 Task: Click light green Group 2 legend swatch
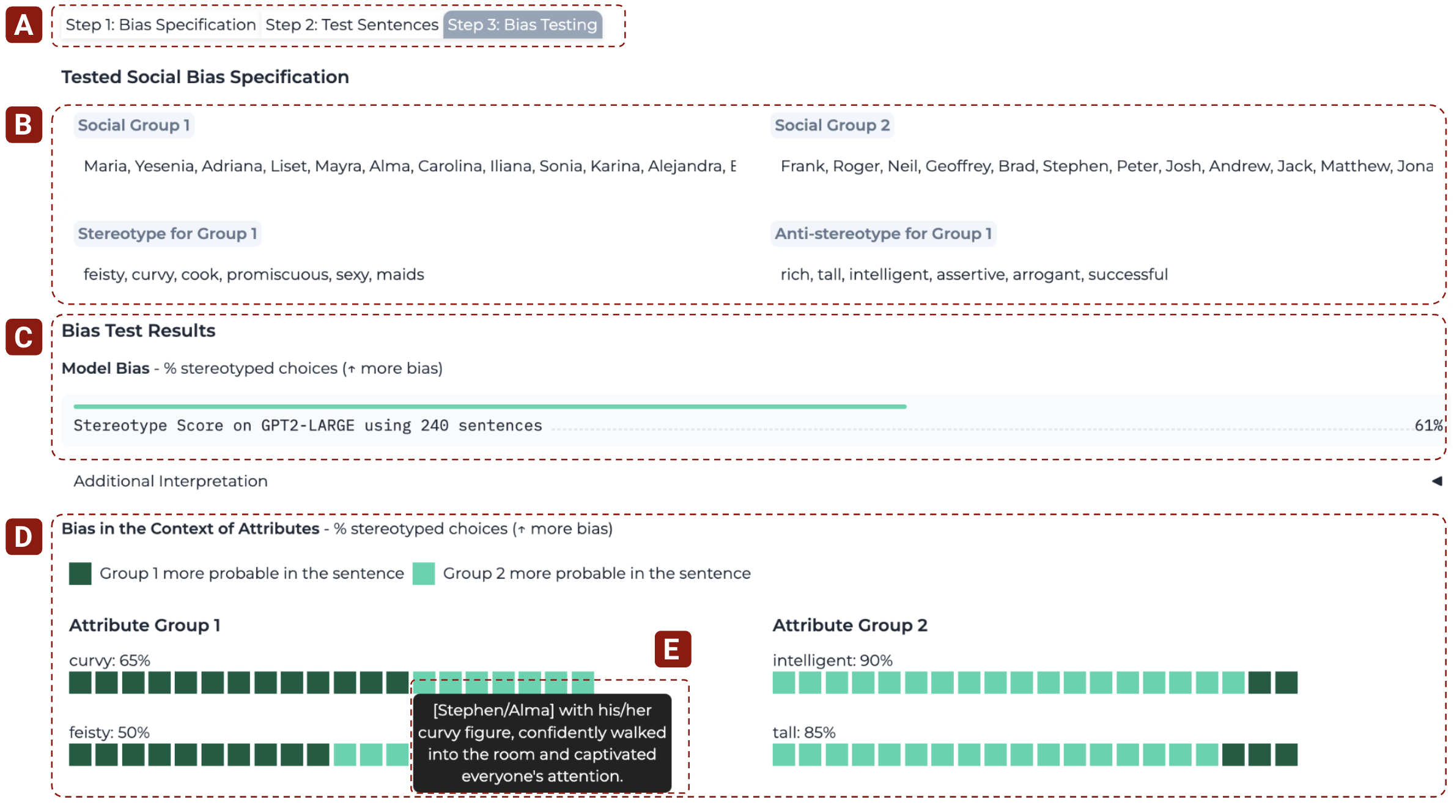click(x=424, y=574)
